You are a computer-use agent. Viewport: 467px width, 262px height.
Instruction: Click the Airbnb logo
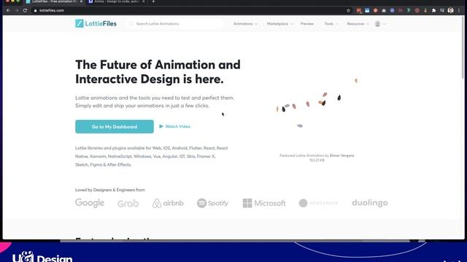168,203
